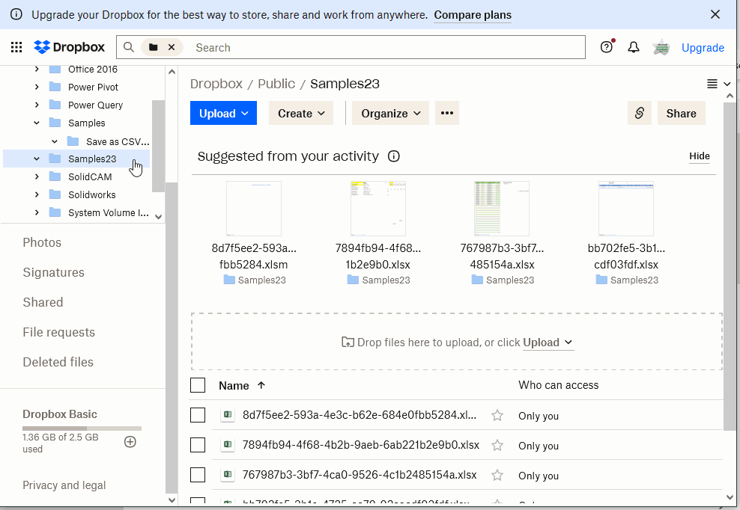Remove the folder filter chip in search
This screenshot has height=510, width=740.
click(172, 47)
